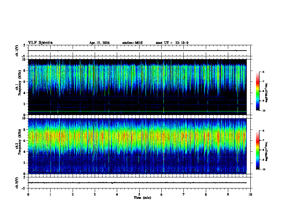Click the green horizontal line in ch.1 spectrogram
Image resolution: width=282 pixels, height=218 pixels.
[x=137, y=111]
